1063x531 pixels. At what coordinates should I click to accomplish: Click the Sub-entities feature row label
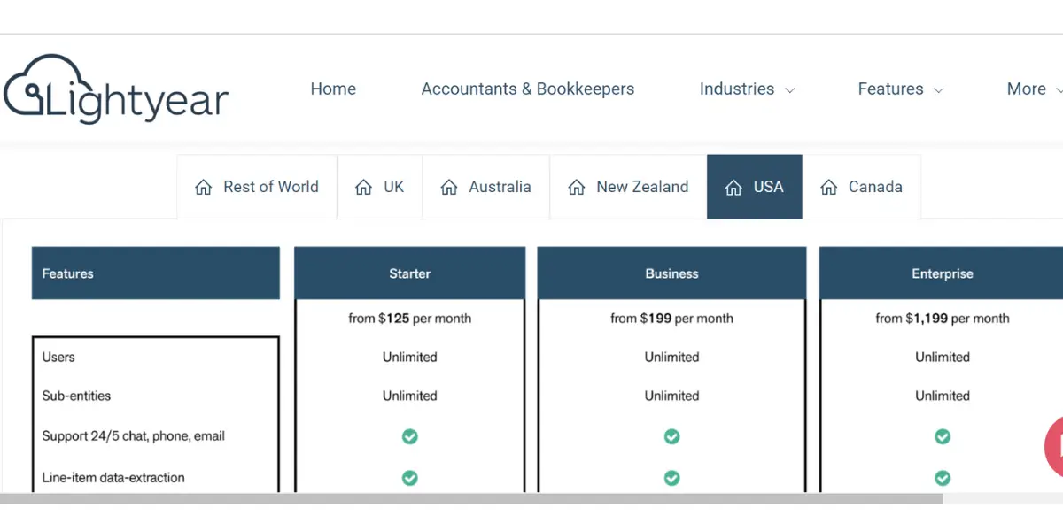click(77, 396)
